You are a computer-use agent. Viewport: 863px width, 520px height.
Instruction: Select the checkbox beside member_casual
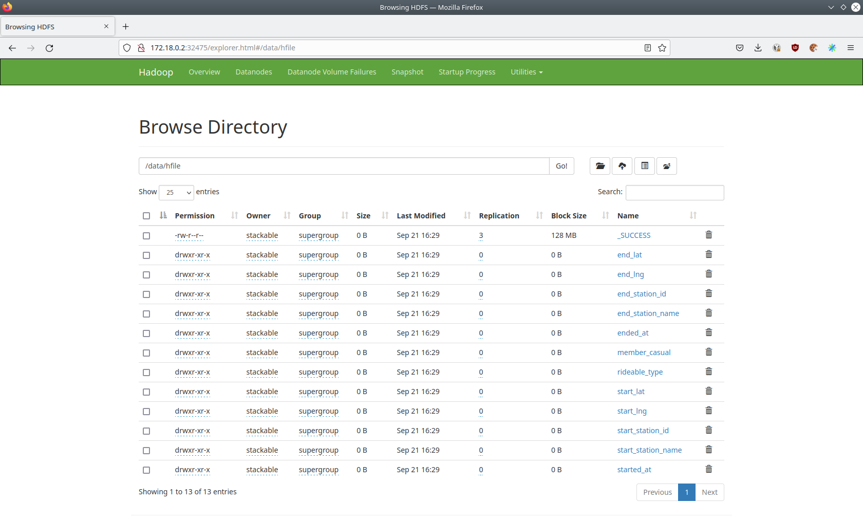pyautogui.click(x=146, y=352)
